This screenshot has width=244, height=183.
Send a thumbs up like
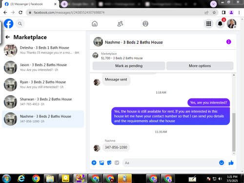[x=231, y=163]
